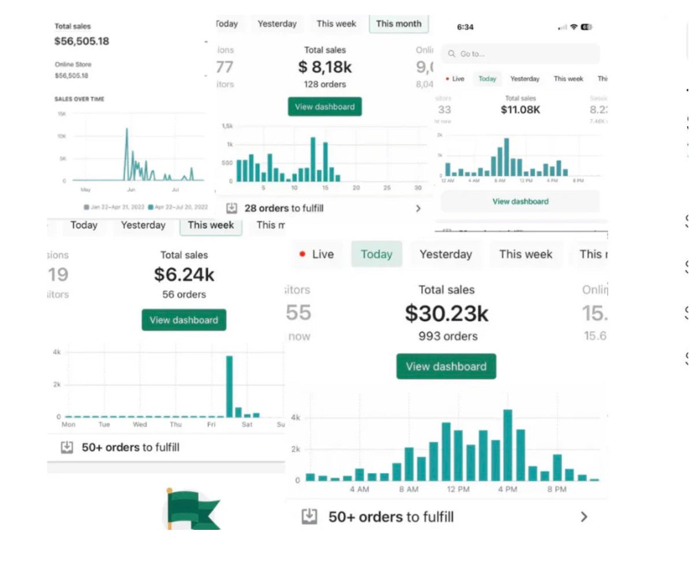
Task: Click the Online Store label
Action: tap(73, 64)
